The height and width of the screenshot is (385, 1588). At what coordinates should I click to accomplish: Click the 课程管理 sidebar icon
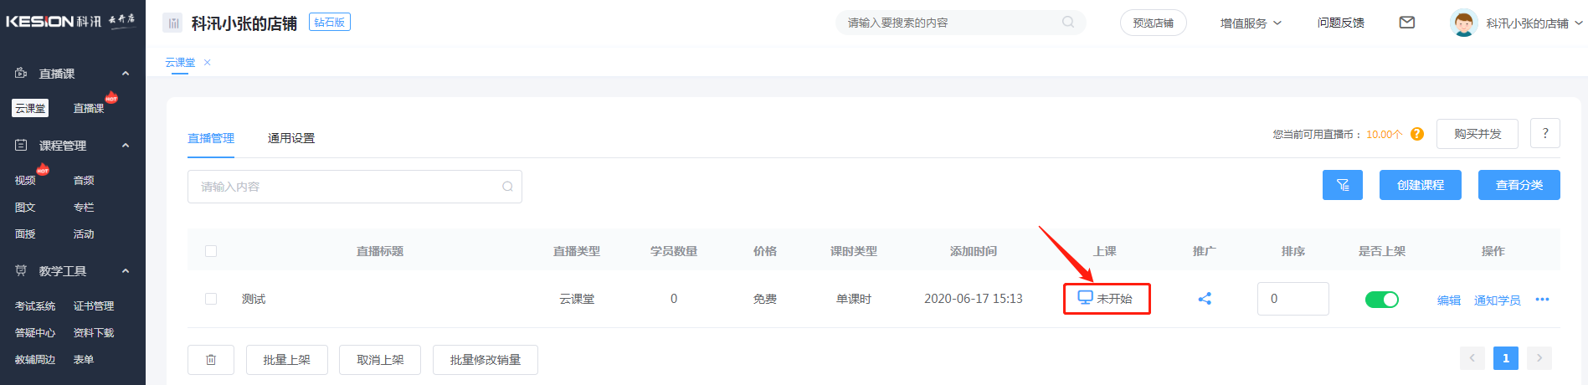tap(21, 146)
